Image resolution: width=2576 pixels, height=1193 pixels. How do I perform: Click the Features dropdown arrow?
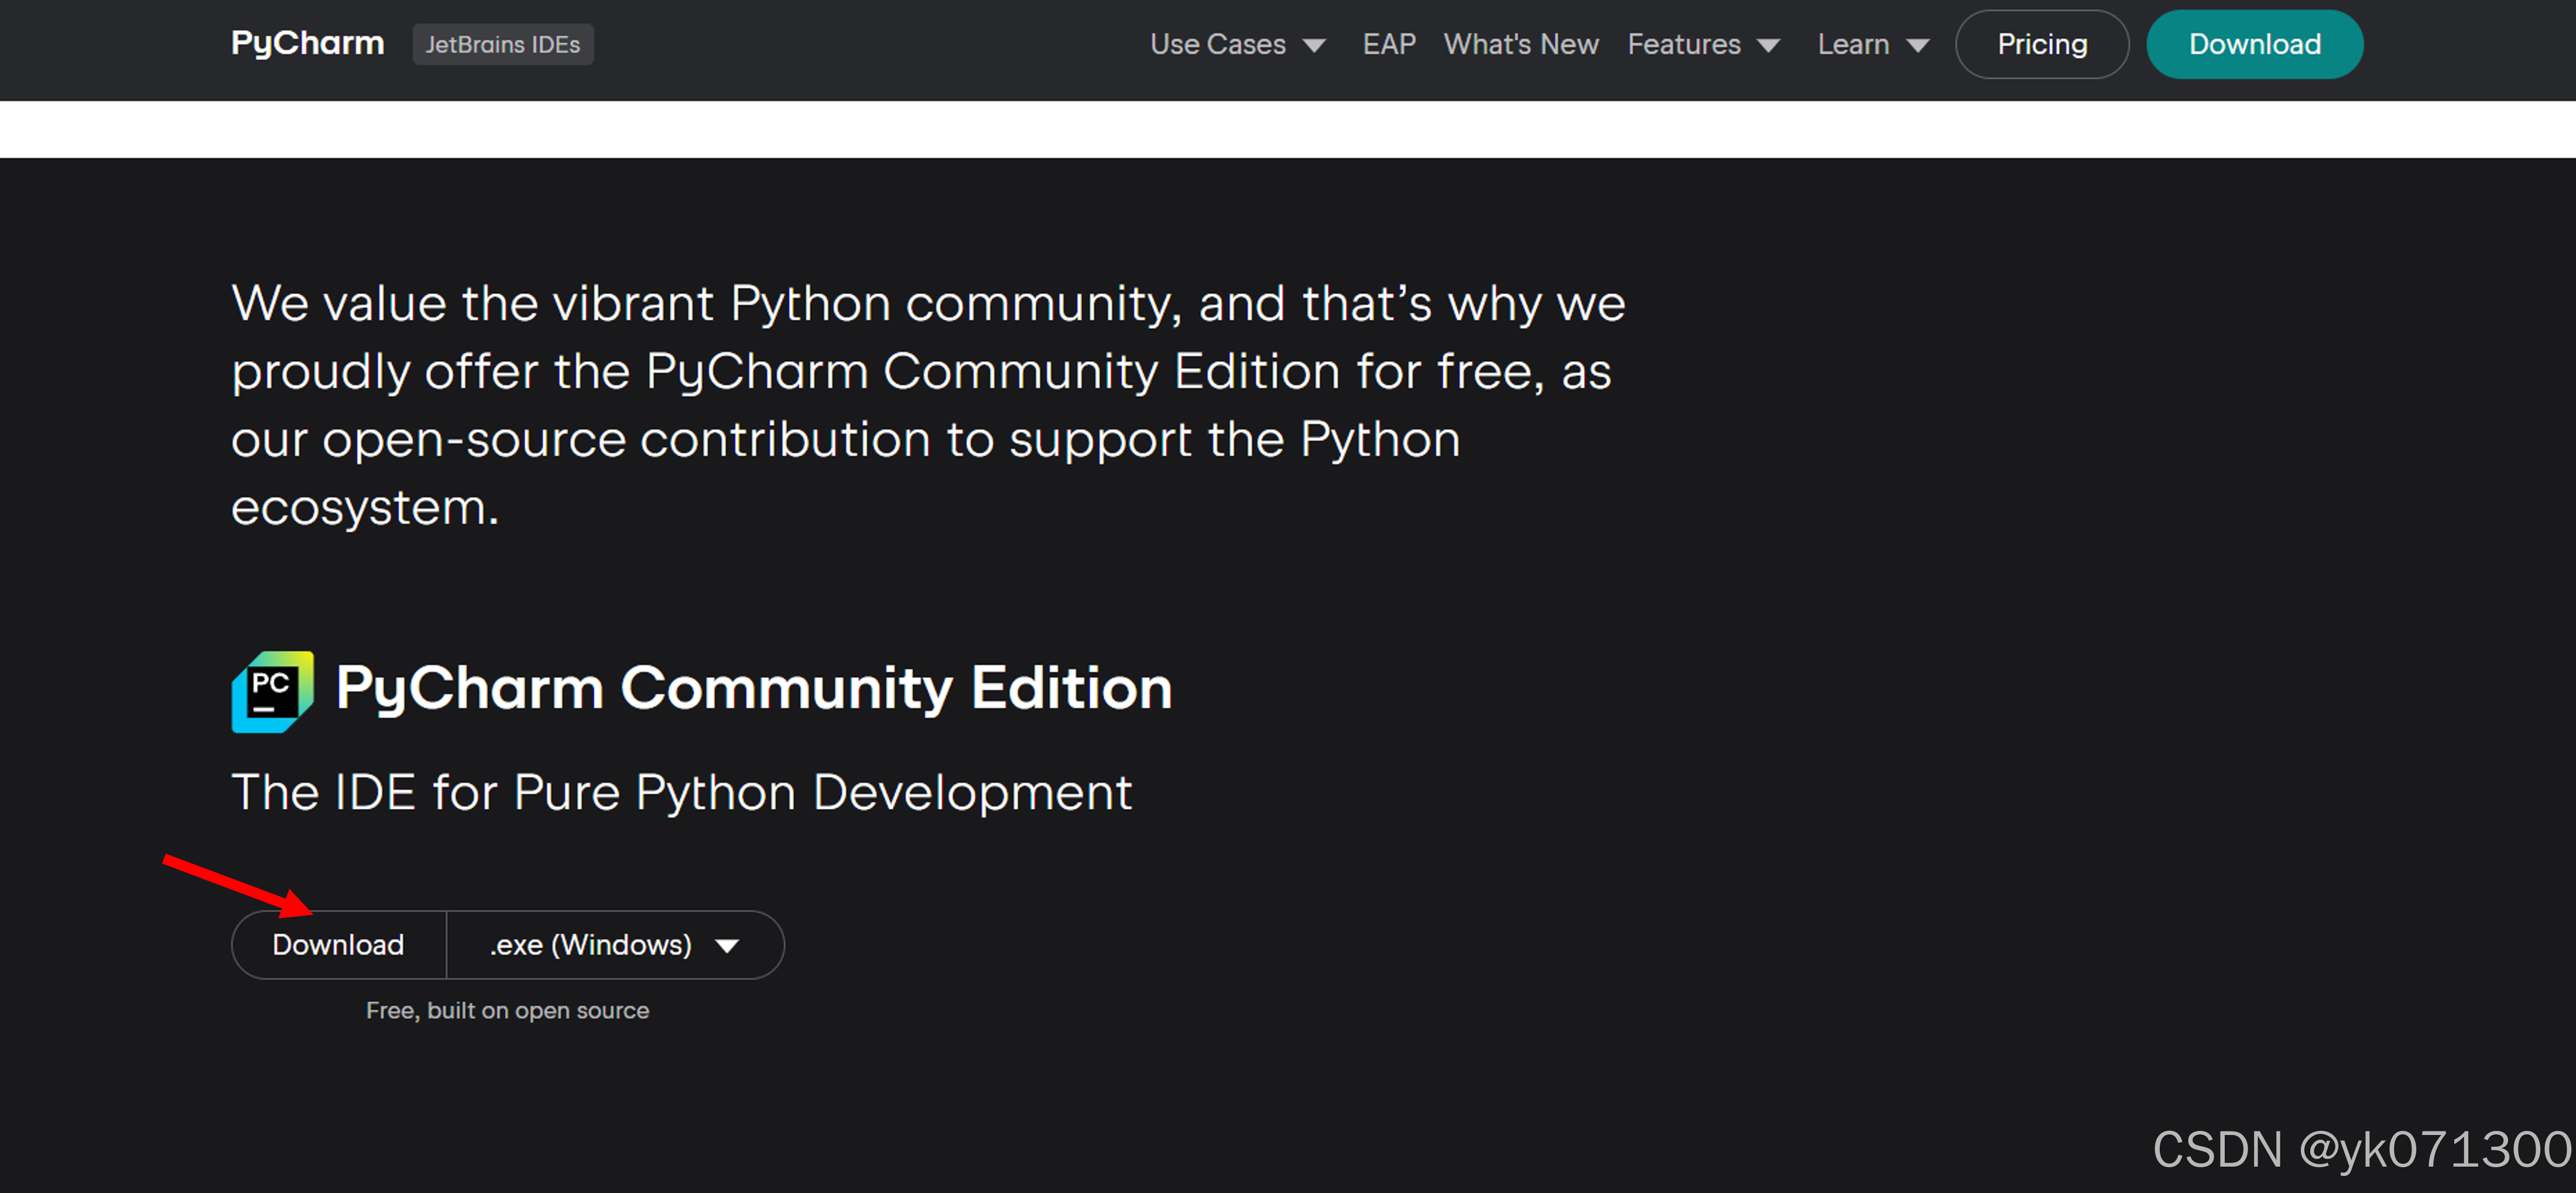(1768, 46)
